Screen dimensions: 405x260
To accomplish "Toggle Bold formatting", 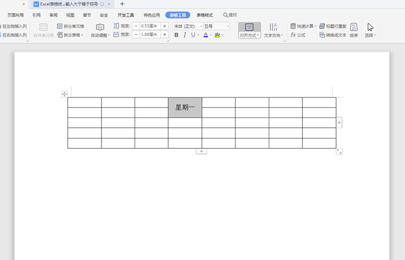I will coord(176,35).
